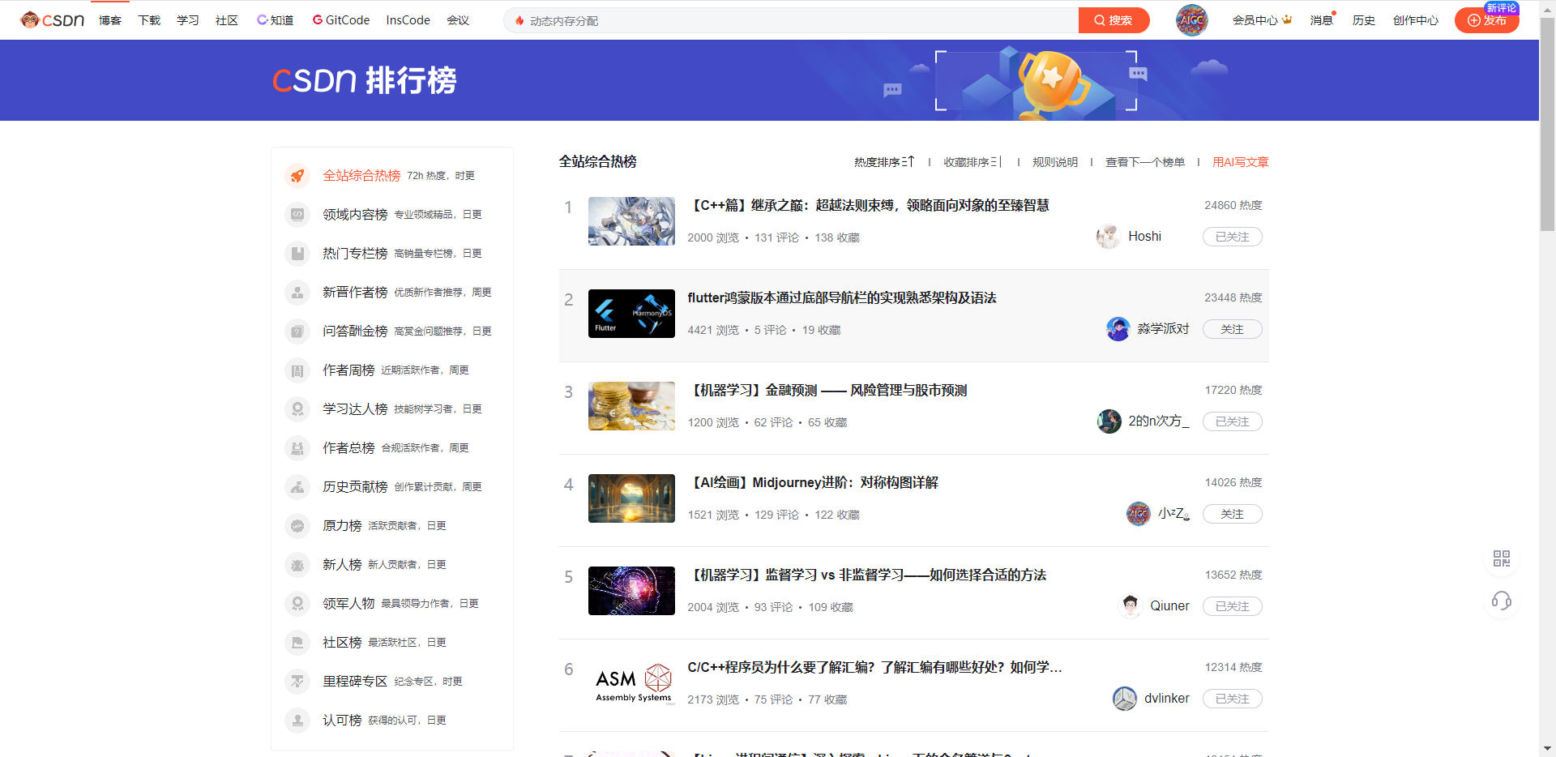
Task: Click the rocket icon for 全站综合热榜
Action: [297, 176]
